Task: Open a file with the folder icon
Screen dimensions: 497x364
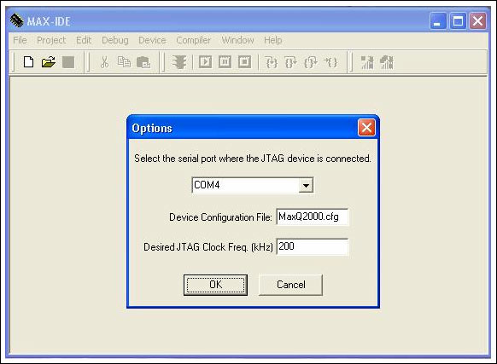Action: [48, 62]
